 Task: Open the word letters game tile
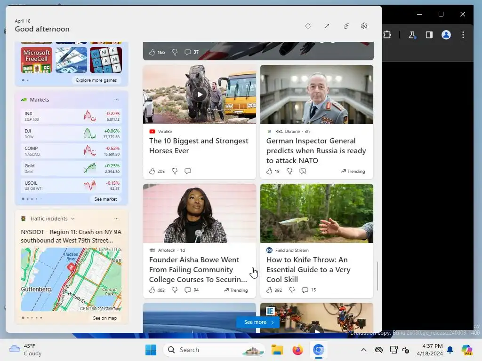pyautogui.click(x=106, y=60)
